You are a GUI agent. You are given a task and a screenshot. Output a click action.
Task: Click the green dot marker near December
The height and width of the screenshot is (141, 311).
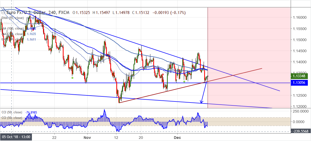[184, 81]
